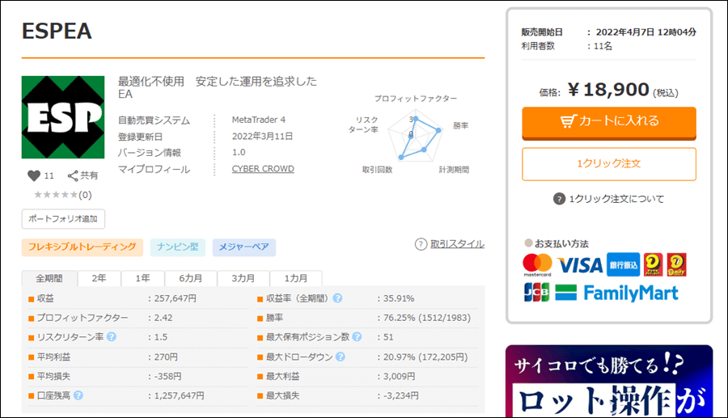Image resolution: width=728 pixels, height=418 pixels.
Task: Open 1クリック注文について help link
Action: pos(608,199)
